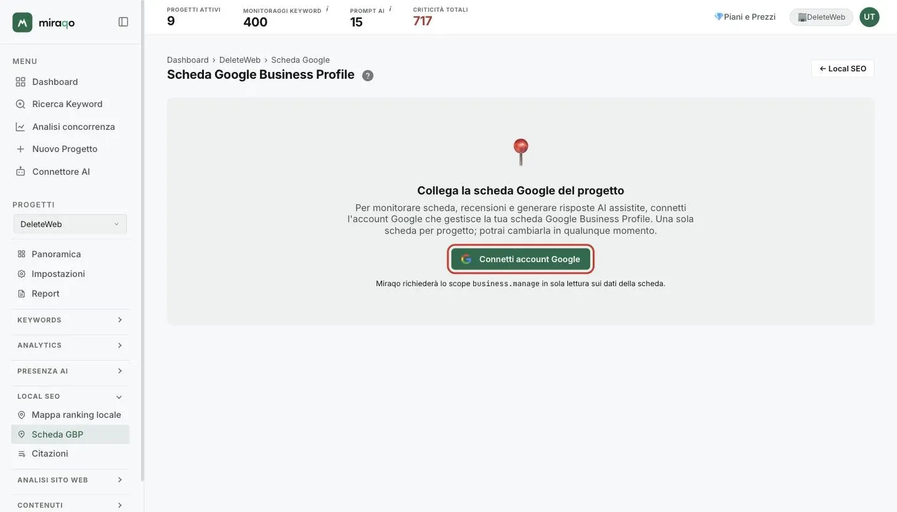The height and width of the screenshot is (512, 897).
Task: Click the Progetti Attivi value 9
Action: [171, 21]
